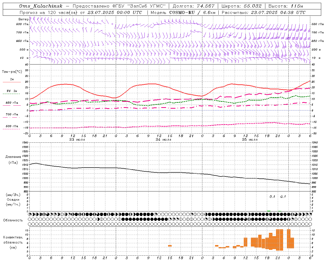This screenshot has width=325, height=260.
Task: Click the (км) unit label
Action: click(13, 247)
